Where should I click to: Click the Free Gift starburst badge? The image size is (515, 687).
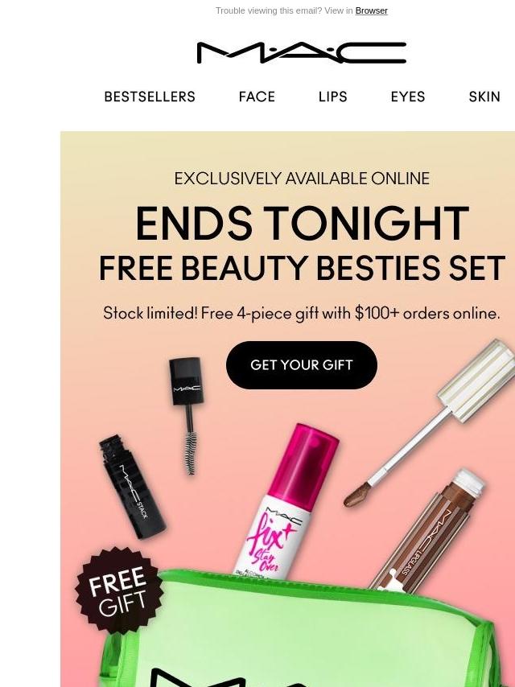[119, 590]
